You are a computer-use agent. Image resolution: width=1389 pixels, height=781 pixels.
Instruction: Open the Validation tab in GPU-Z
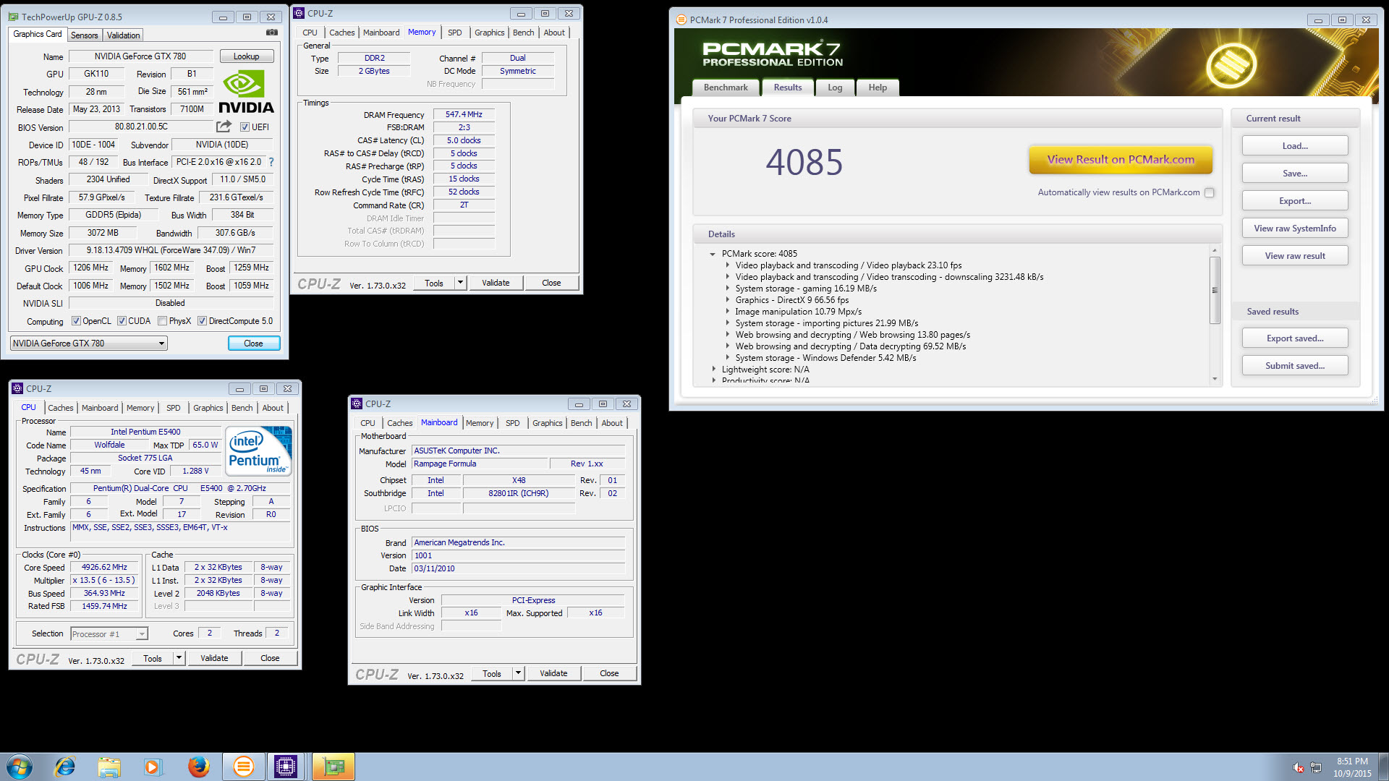[123, 35]
